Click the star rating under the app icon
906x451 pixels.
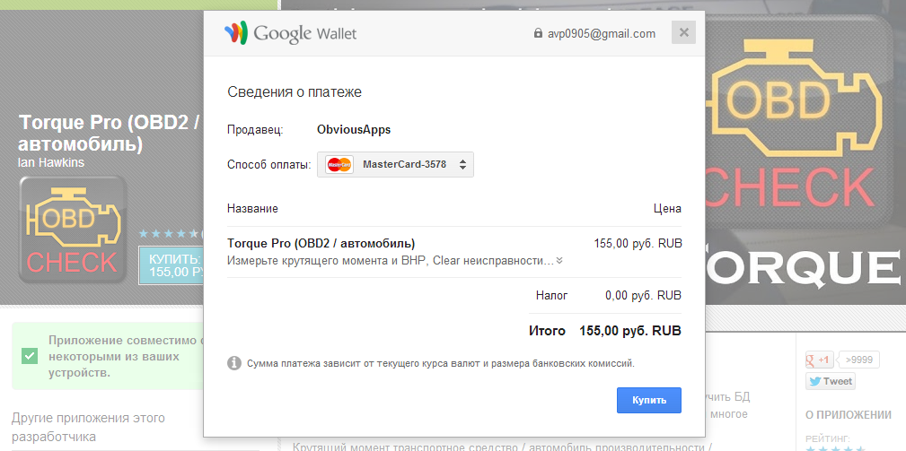168,234
